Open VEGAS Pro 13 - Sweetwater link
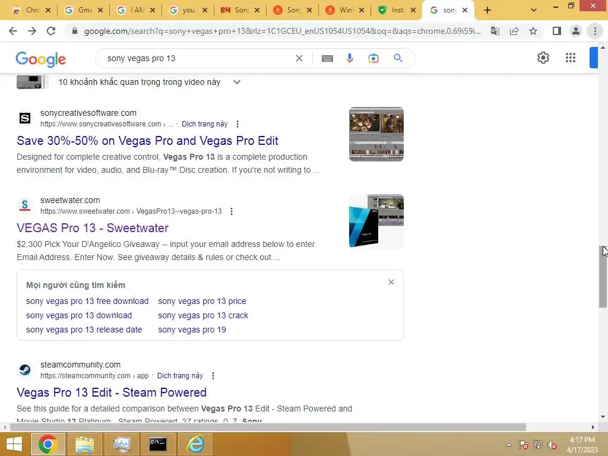Screen dimensions: 608x456 point(92,228)
